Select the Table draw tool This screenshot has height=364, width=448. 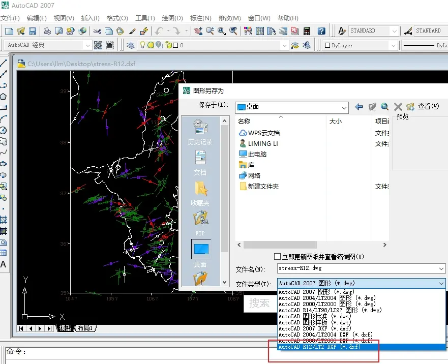pyautogui.click(x=4, y=253)
